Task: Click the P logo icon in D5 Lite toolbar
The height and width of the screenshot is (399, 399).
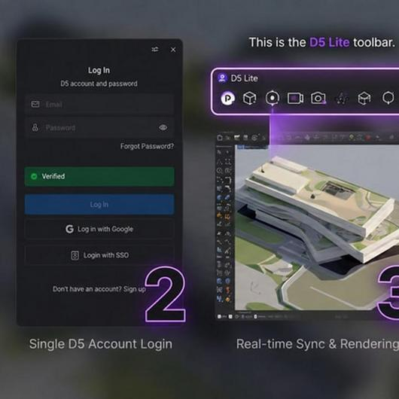Action: pyautogui.click(x=228, y=98)
